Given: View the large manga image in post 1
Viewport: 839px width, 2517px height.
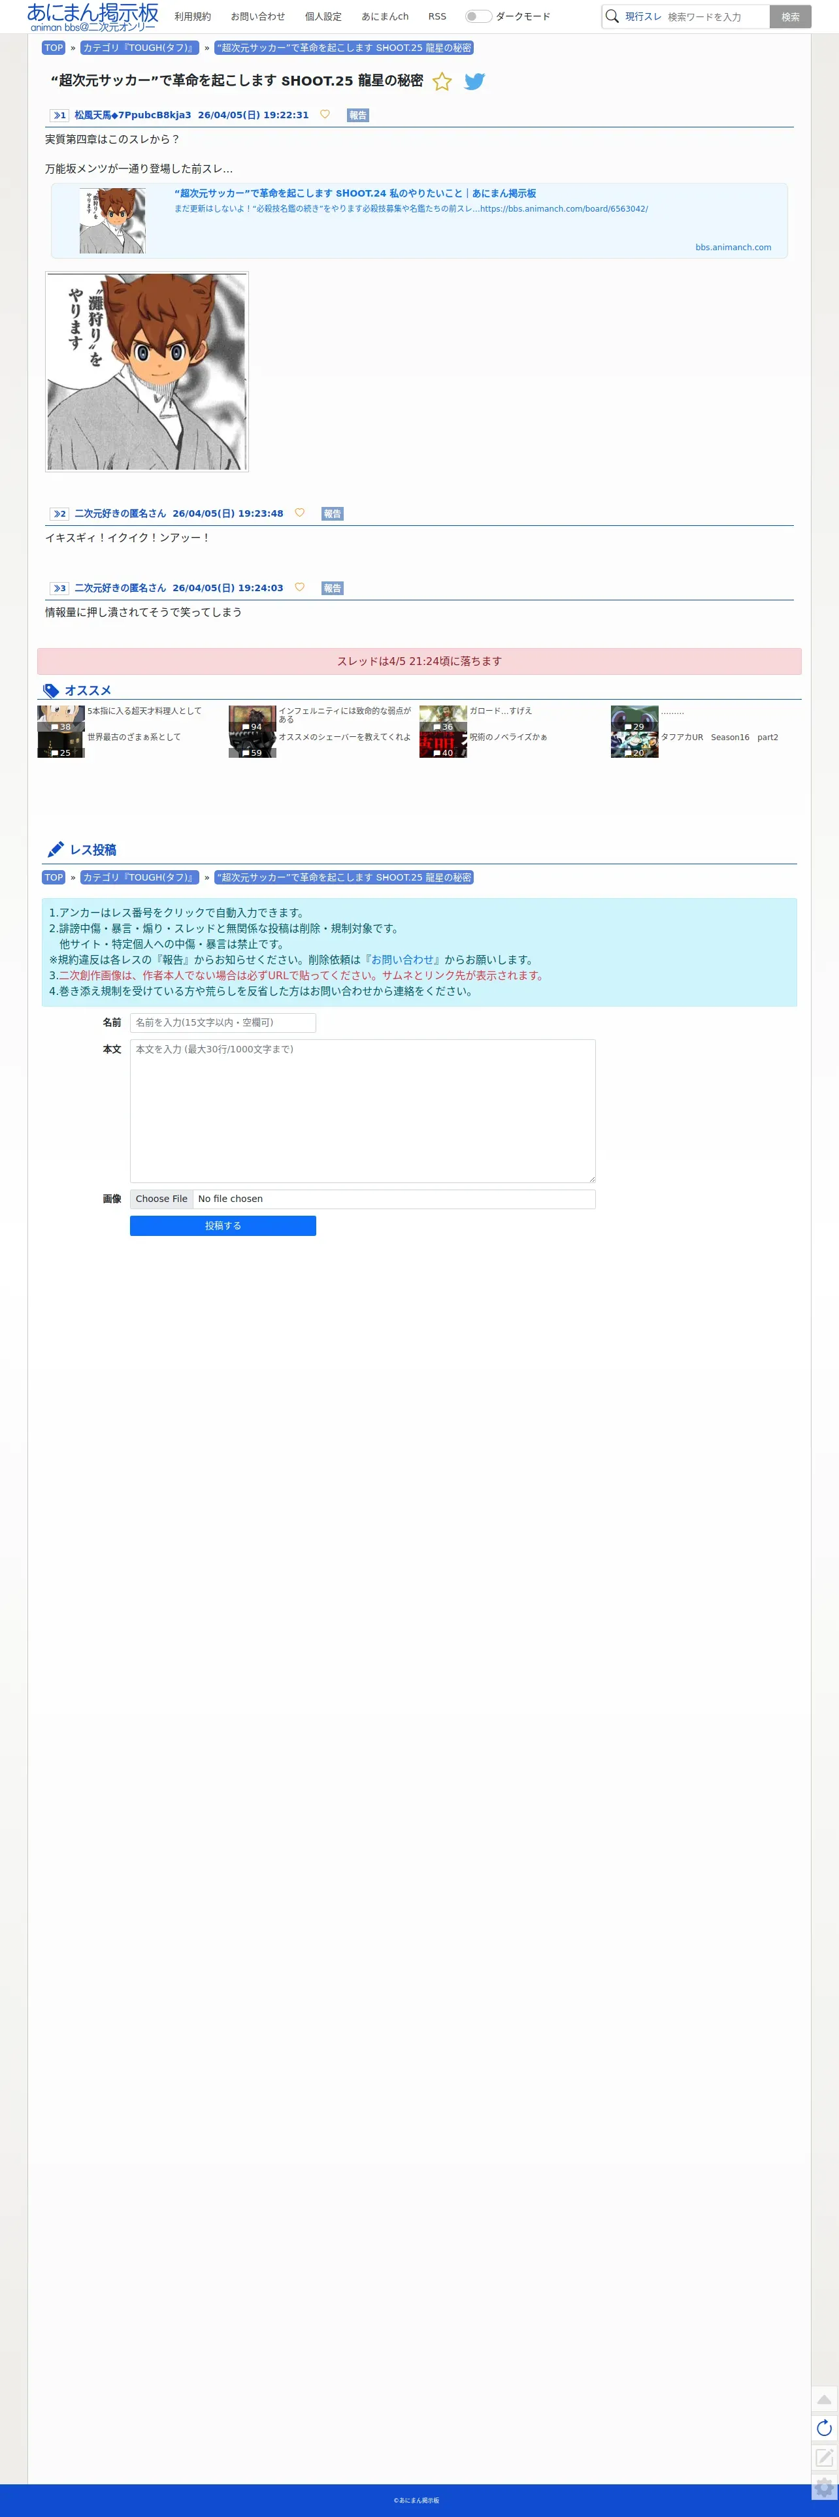Looking at the screenshot, I should coord(146,371).
